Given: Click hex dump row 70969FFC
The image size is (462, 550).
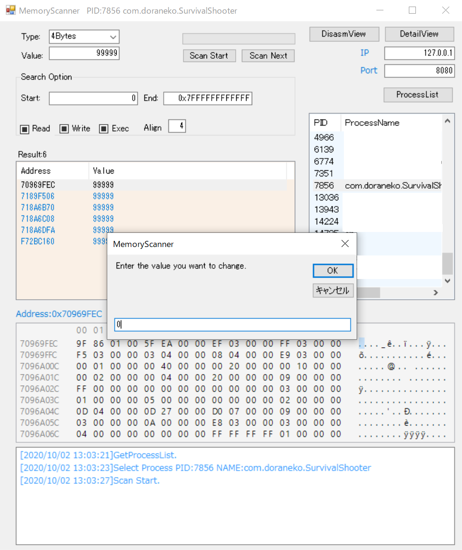Looking at the screenshot, I should pyautogui.click(x=233, y=355).
